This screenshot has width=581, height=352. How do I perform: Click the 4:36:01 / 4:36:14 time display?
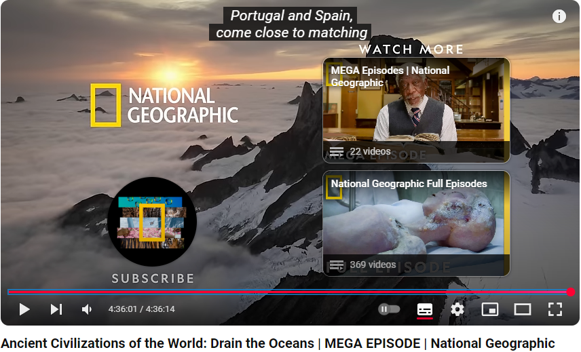pos(141,309)
